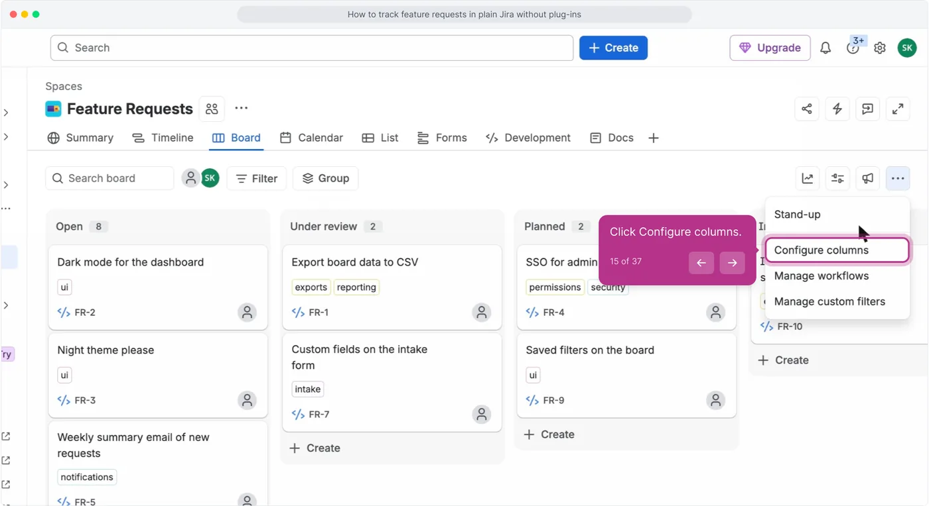Select Configure columns from the menu
This screenshot has height=506, width=929.
tap(837, 250)
